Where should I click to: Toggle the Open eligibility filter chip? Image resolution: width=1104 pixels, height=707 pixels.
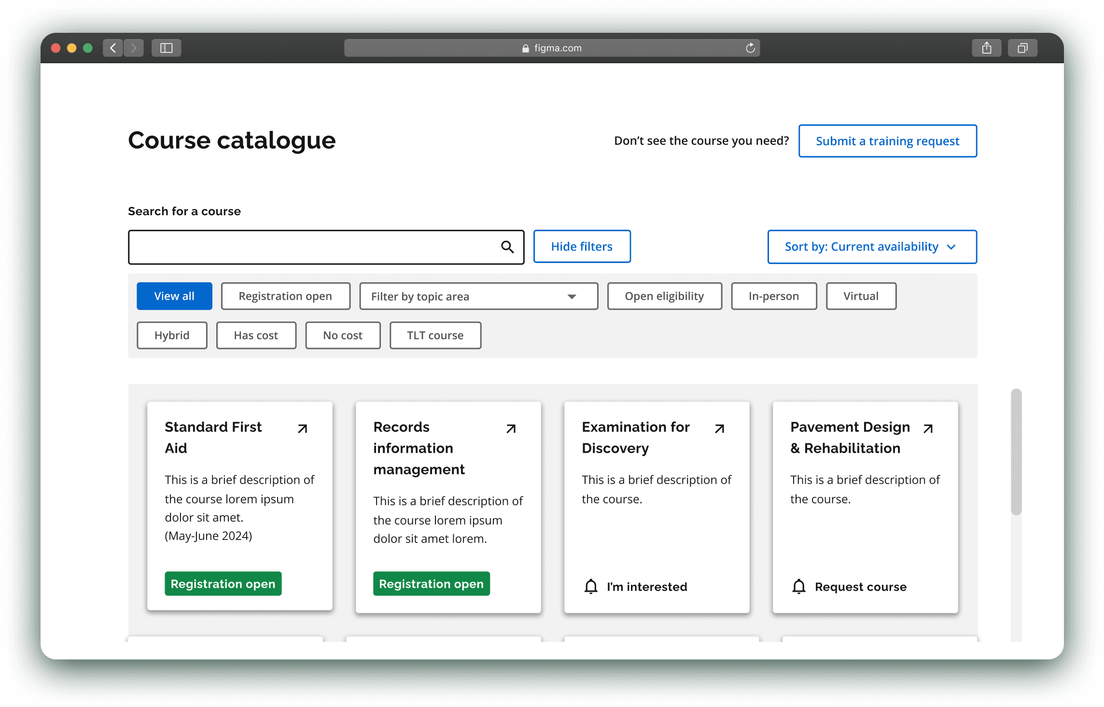tap(664, 296)
